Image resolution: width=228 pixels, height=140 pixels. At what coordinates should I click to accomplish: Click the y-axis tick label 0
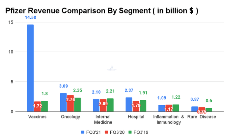click(x=12, y=112)
